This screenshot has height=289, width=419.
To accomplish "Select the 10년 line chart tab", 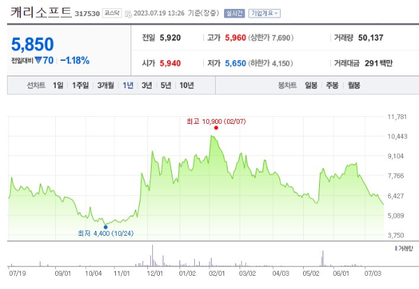I will point(186,85).
